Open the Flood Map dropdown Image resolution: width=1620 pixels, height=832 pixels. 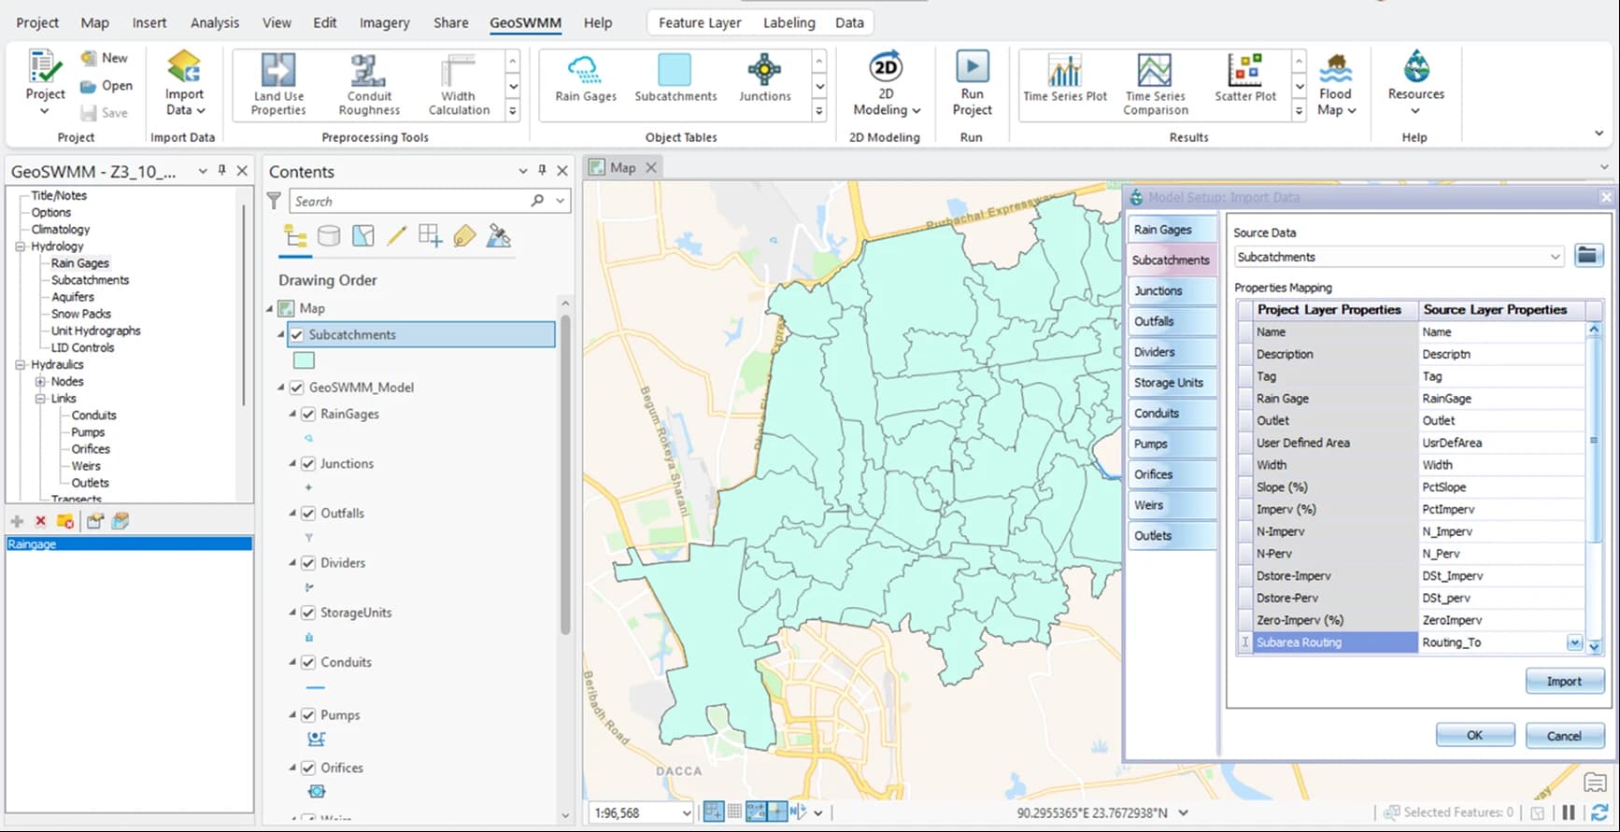pyautogui.click(x=1336, y=102)
